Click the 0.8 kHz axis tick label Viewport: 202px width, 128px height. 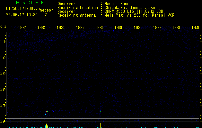tap(3, 90)
